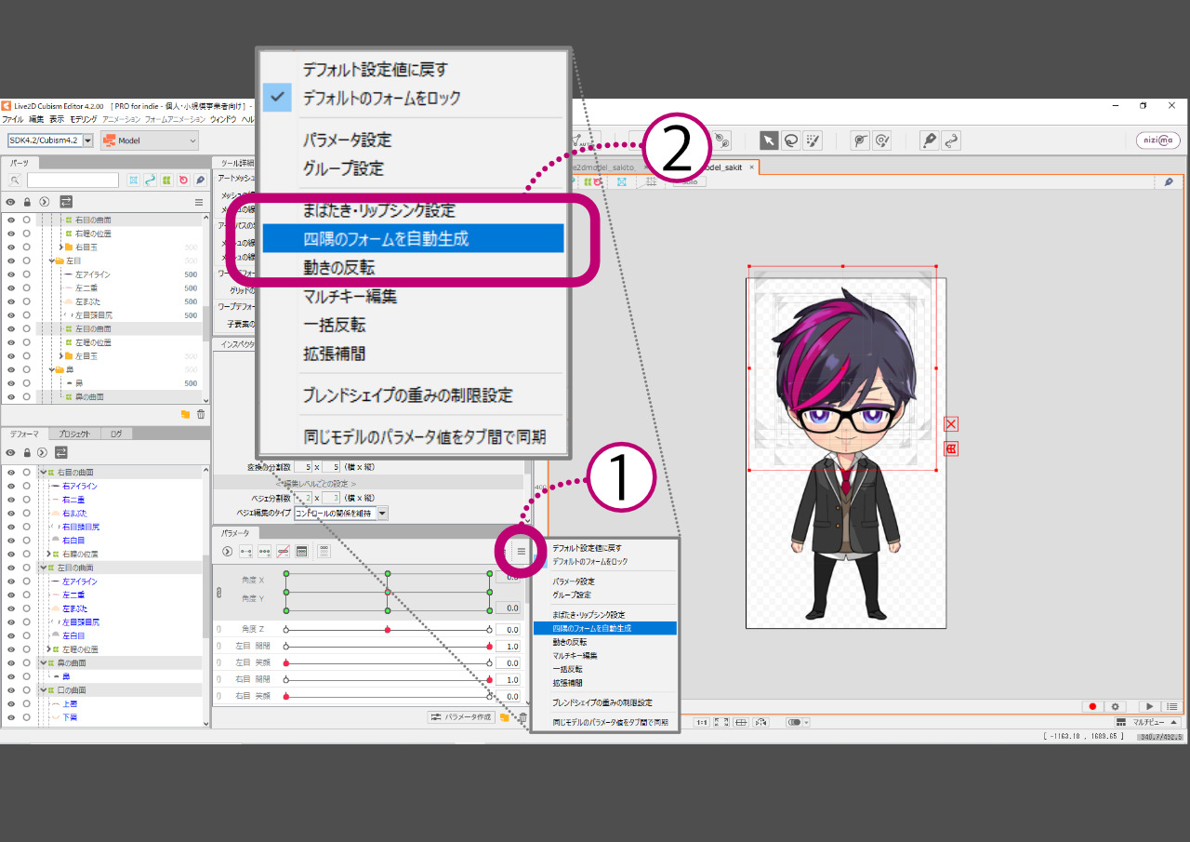Toggle visibility of 左アイライン in Parts panel
Viewport: 1190px width, 842px height.
click(12, 274)
